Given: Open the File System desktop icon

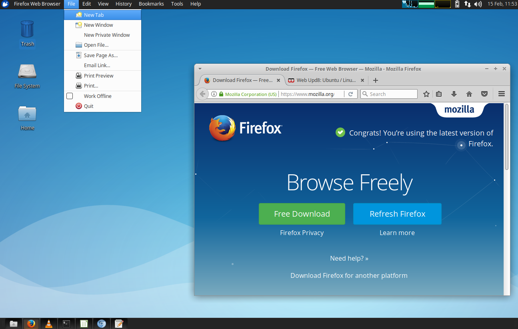Looking at the screenshot, I should 27,76.
